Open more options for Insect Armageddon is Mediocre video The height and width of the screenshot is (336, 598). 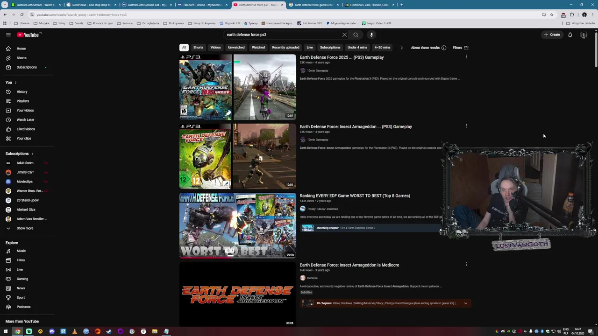click(466, 265)
